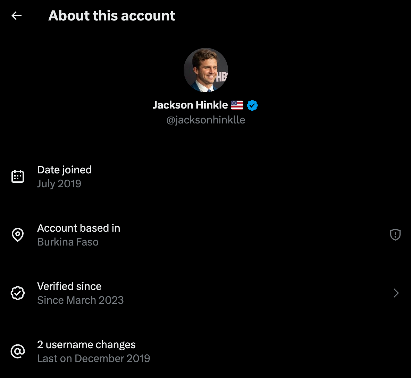Click the @ username icon
This screenshot has height=378, width=411.
(18, 351)
